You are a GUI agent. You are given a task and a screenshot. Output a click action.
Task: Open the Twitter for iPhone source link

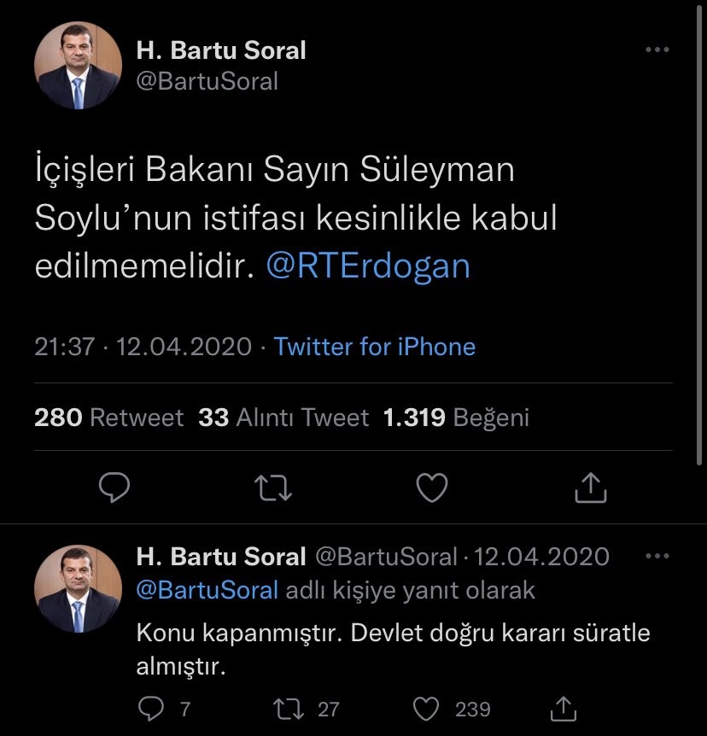(x=375, y=347)
